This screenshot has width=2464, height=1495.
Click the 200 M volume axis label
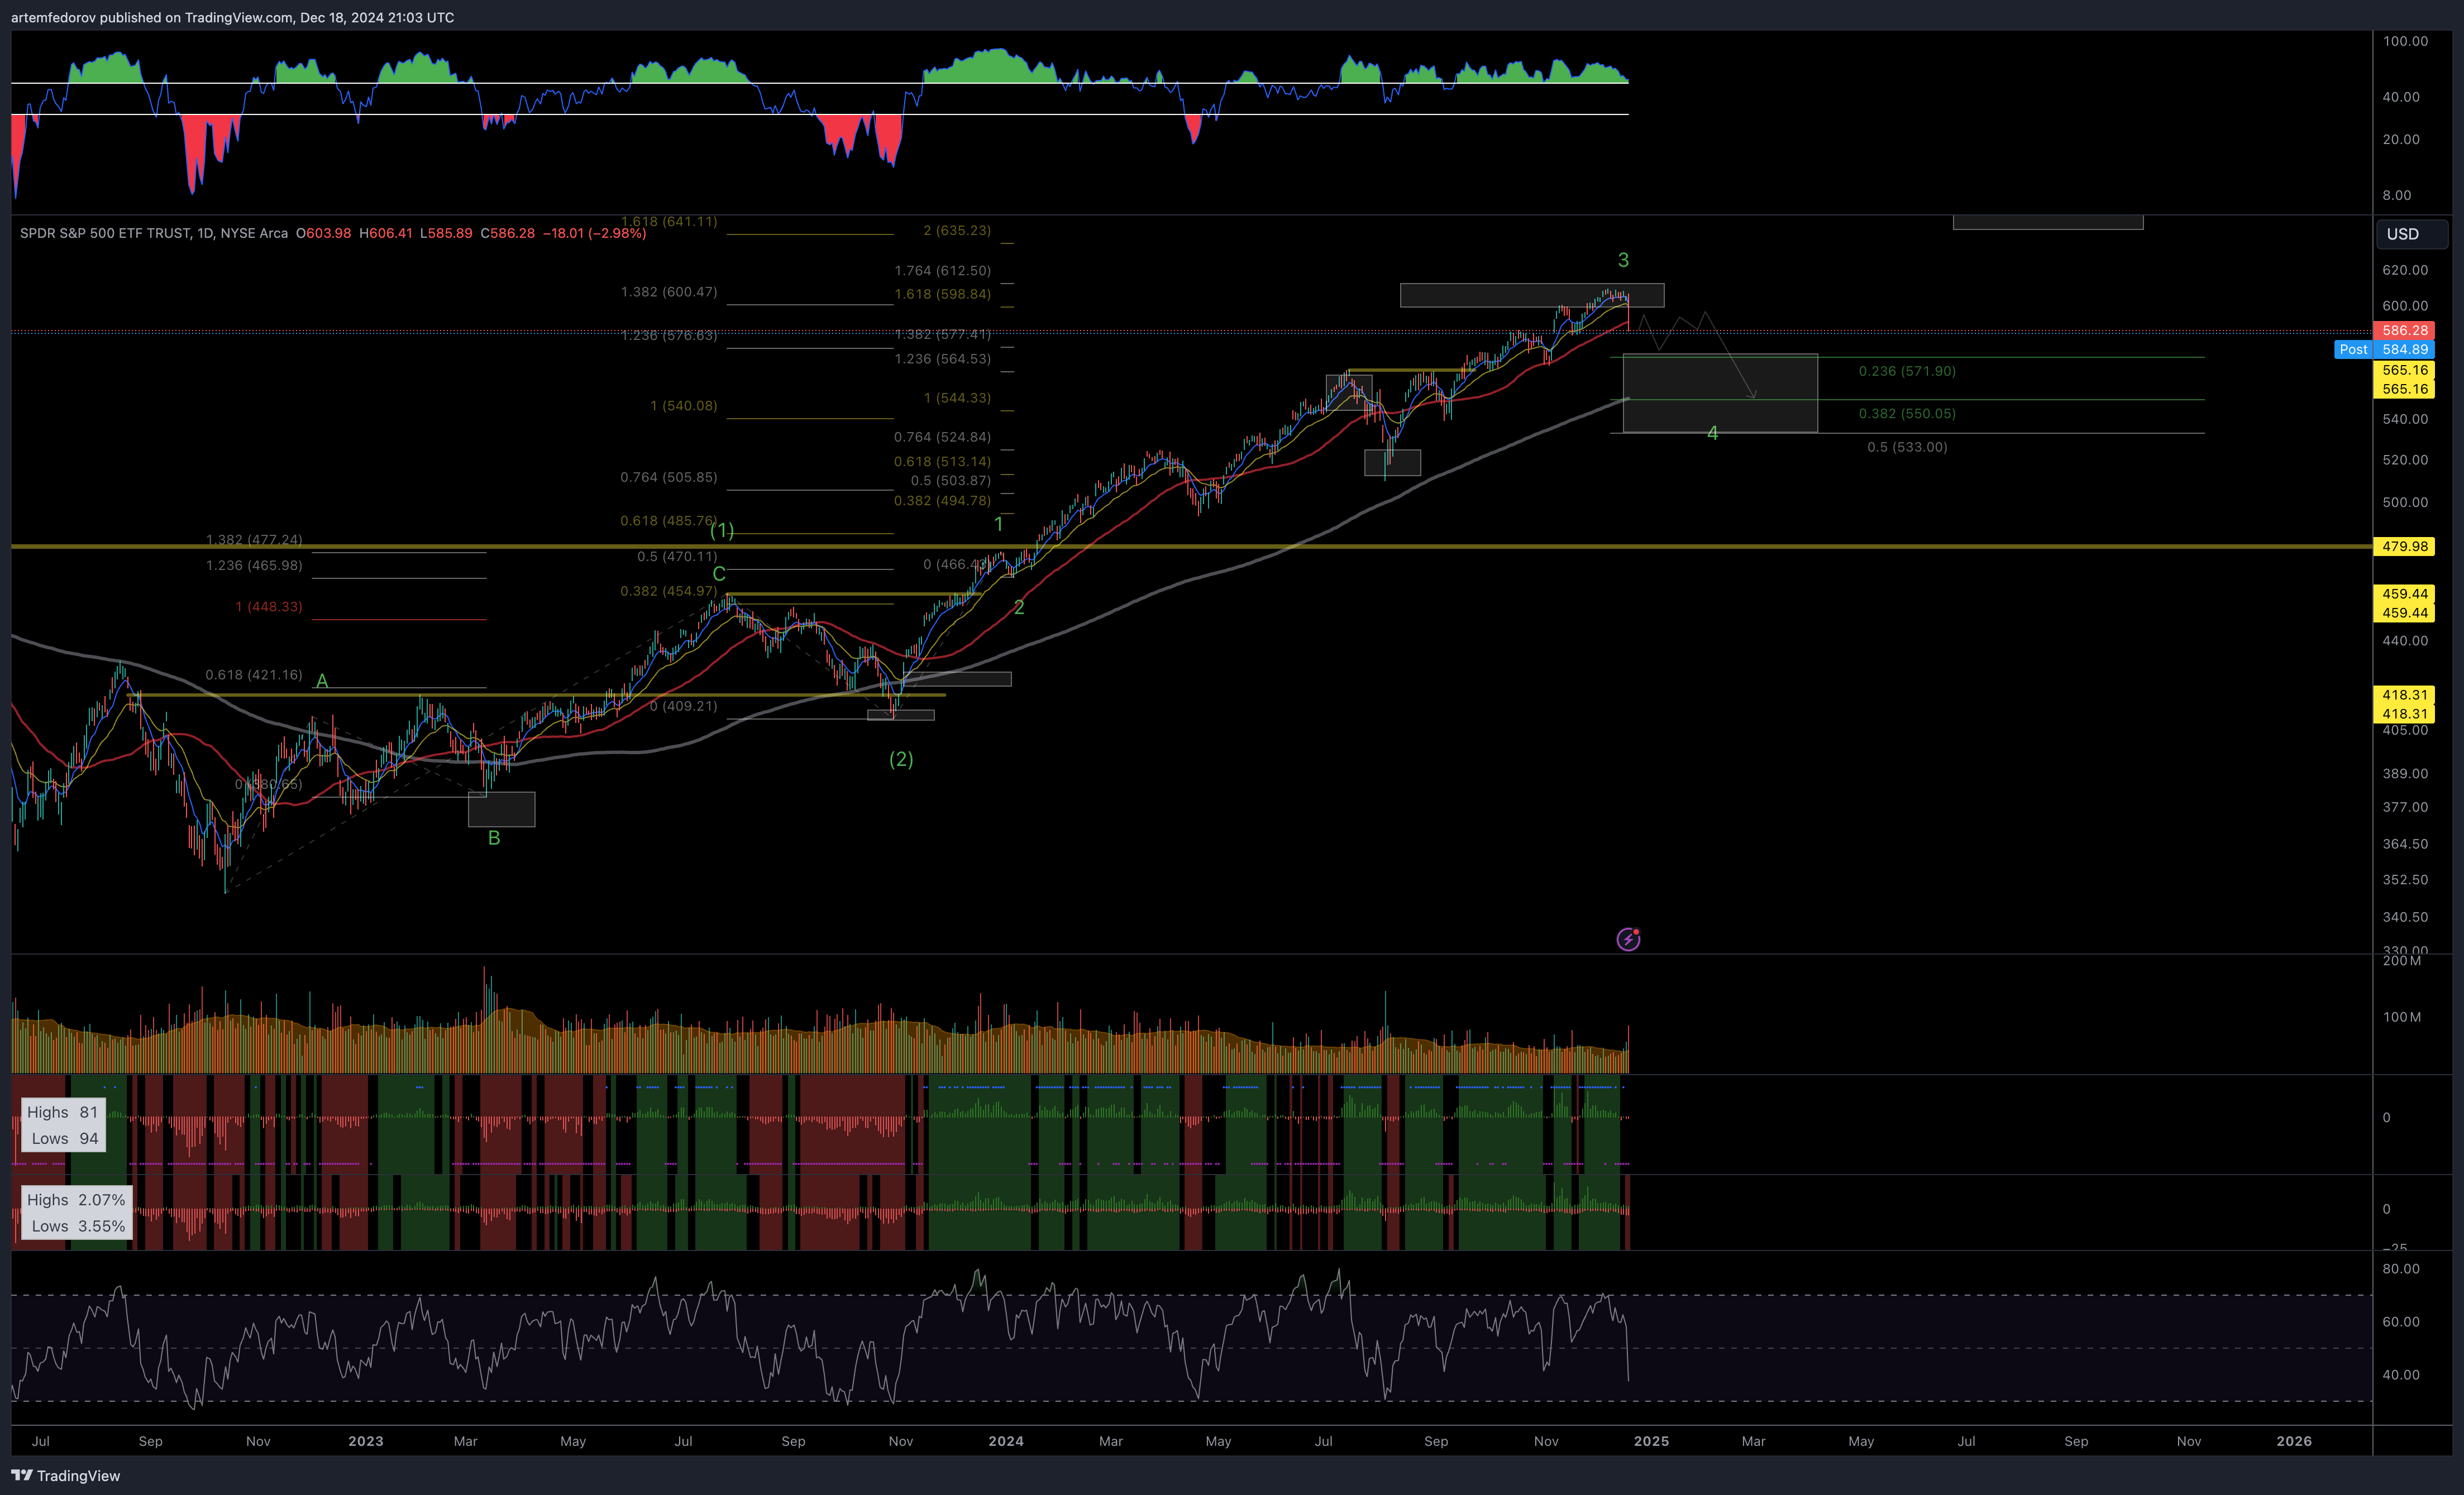[2402, 960]
